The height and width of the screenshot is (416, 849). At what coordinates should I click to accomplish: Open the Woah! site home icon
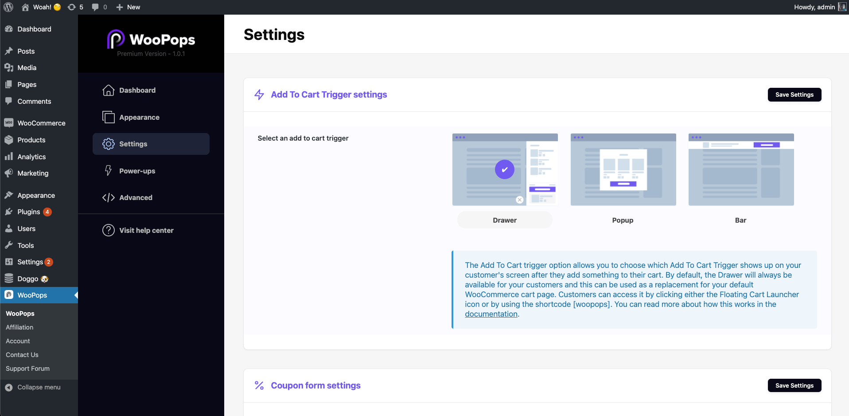pyautogui.click(x=25, y=7)
